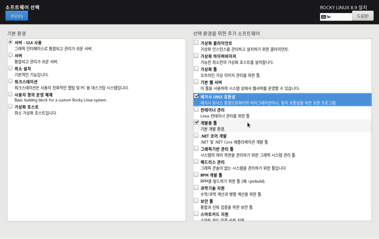Open help with the 도움말! button
This screenshot has height=239, width=379.
[363, 16]
